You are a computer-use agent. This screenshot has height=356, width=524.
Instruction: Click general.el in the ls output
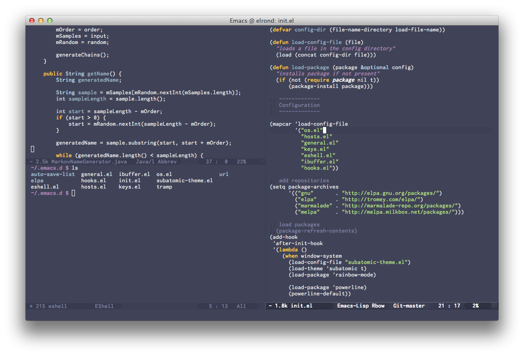click(x=96, y=174)
